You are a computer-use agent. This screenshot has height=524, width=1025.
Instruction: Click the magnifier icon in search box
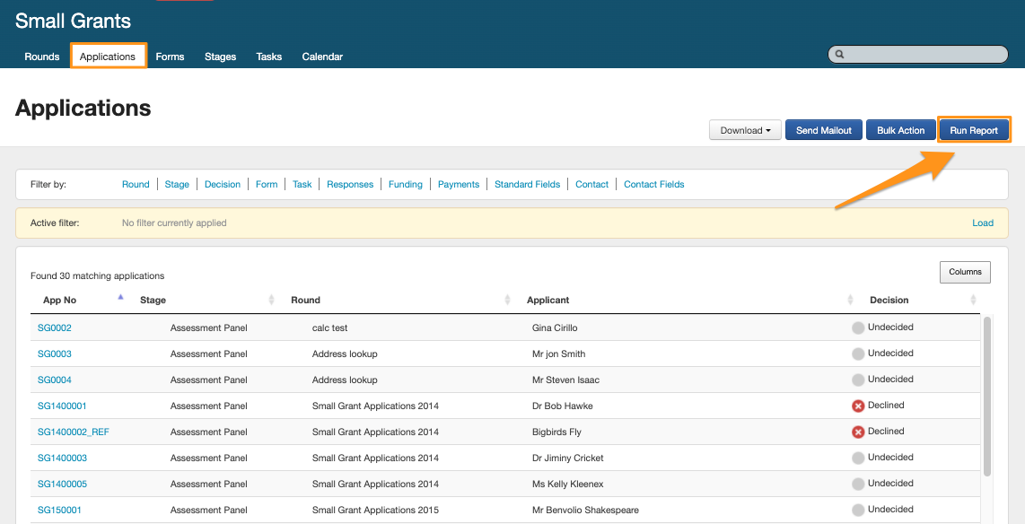coord(839,55)
